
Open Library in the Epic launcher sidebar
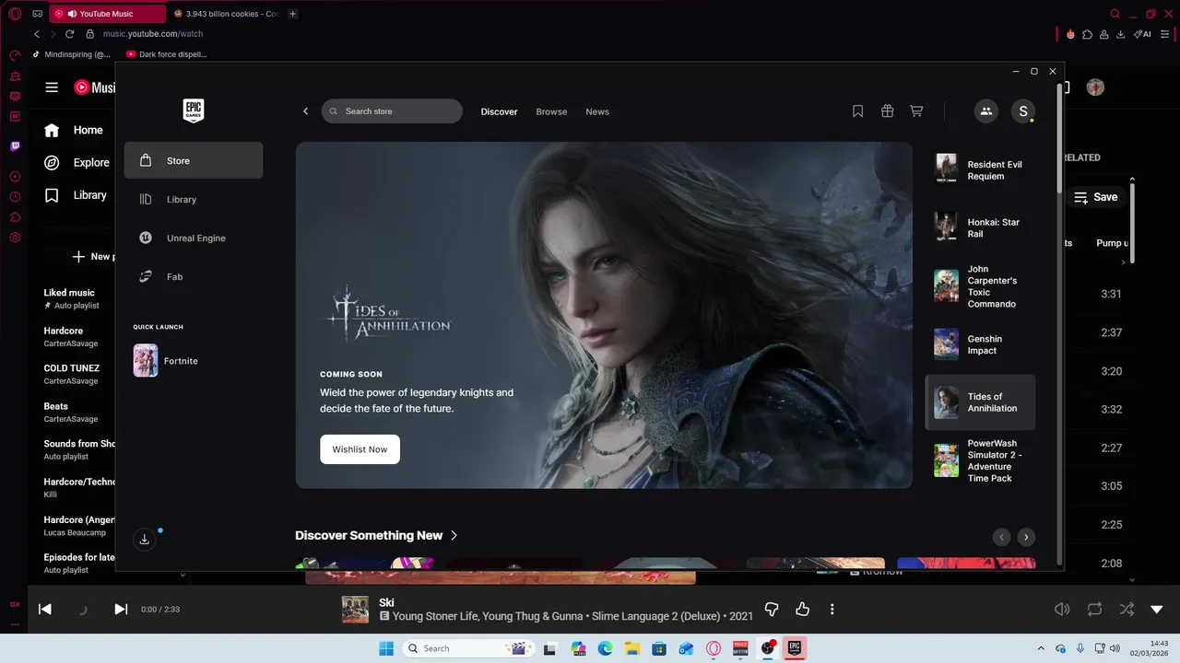(194, 199)
